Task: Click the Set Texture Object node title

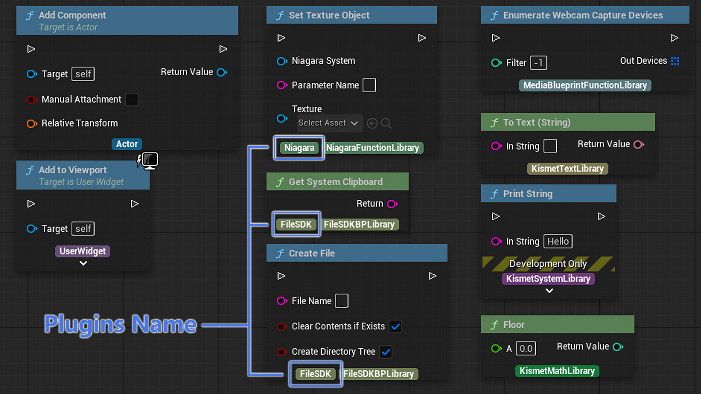Action: tap(329, 15)
